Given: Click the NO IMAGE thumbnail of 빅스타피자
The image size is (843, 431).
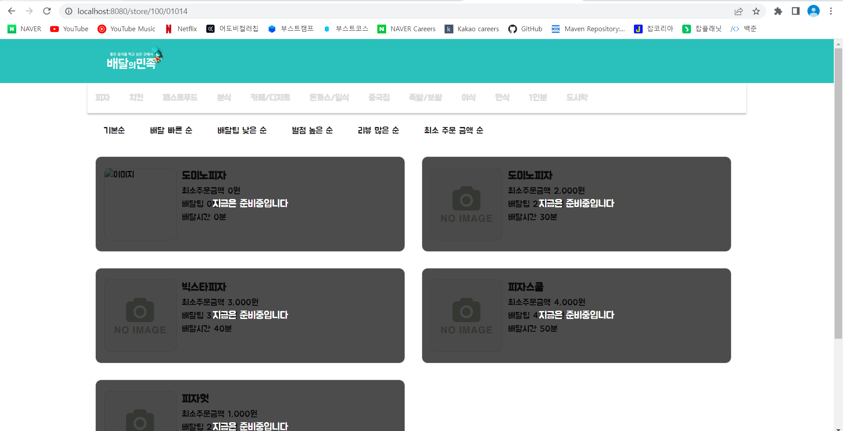Looking at the screenshot, I should coord(140,315).
